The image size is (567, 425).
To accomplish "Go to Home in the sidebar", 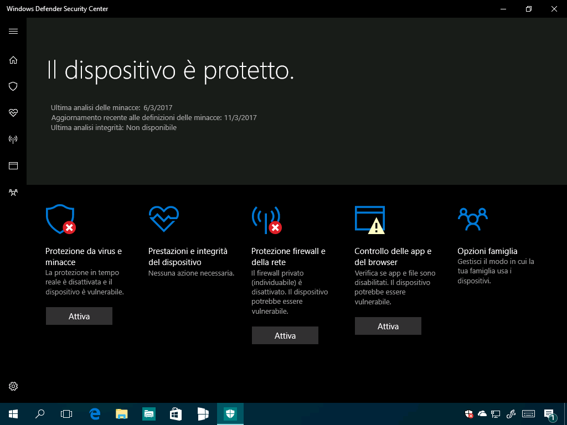I will click(x=13, y=60).
